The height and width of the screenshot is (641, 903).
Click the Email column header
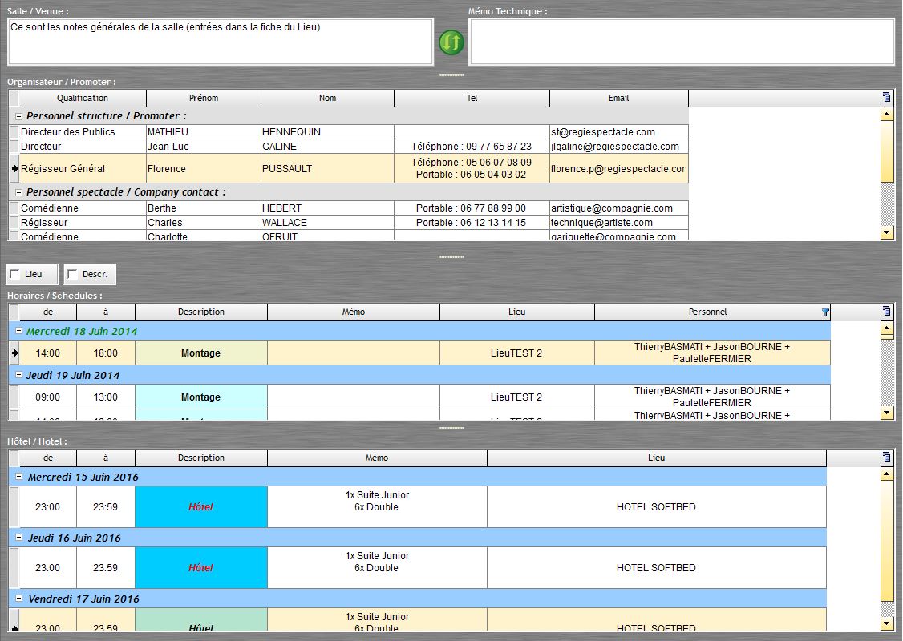[x=618, y=98]
